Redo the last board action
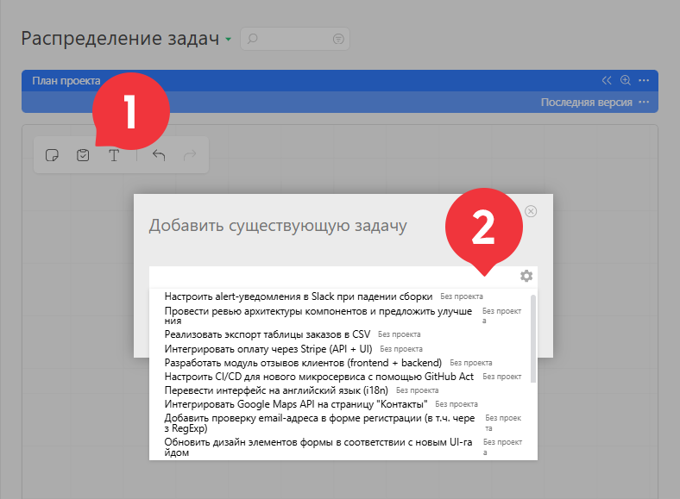This screenshot has height=499, width=680. tap(190, 155)
